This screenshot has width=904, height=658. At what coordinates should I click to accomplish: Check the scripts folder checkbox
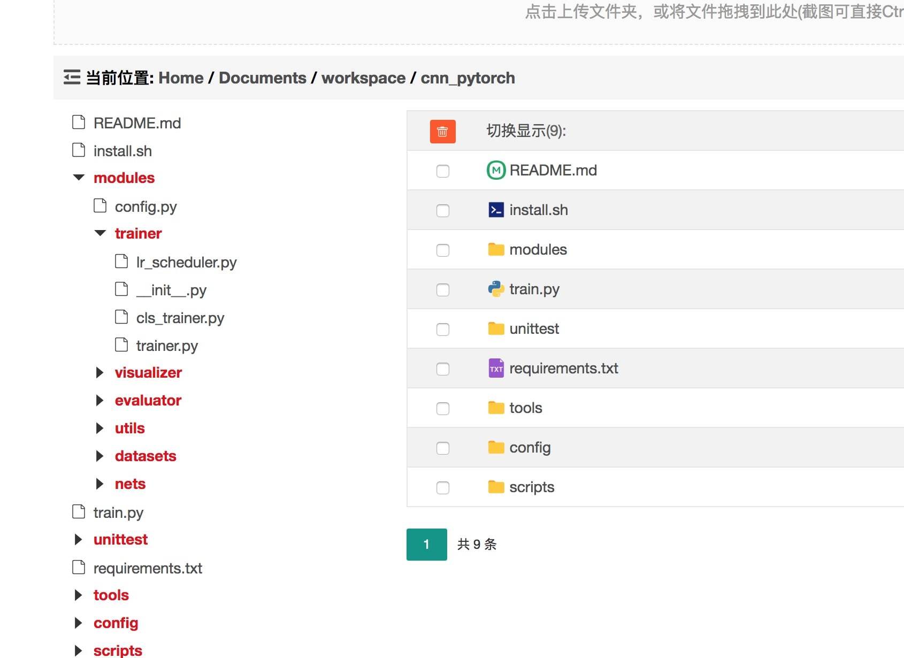tap(443, 488)
